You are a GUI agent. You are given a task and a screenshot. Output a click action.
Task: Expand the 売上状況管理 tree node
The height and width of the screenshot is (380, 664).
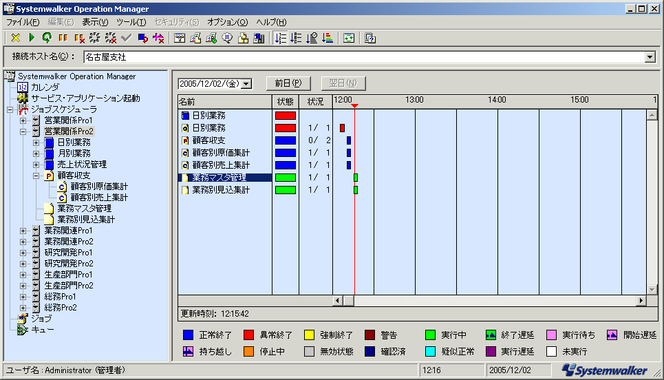(x=36, y=165)
